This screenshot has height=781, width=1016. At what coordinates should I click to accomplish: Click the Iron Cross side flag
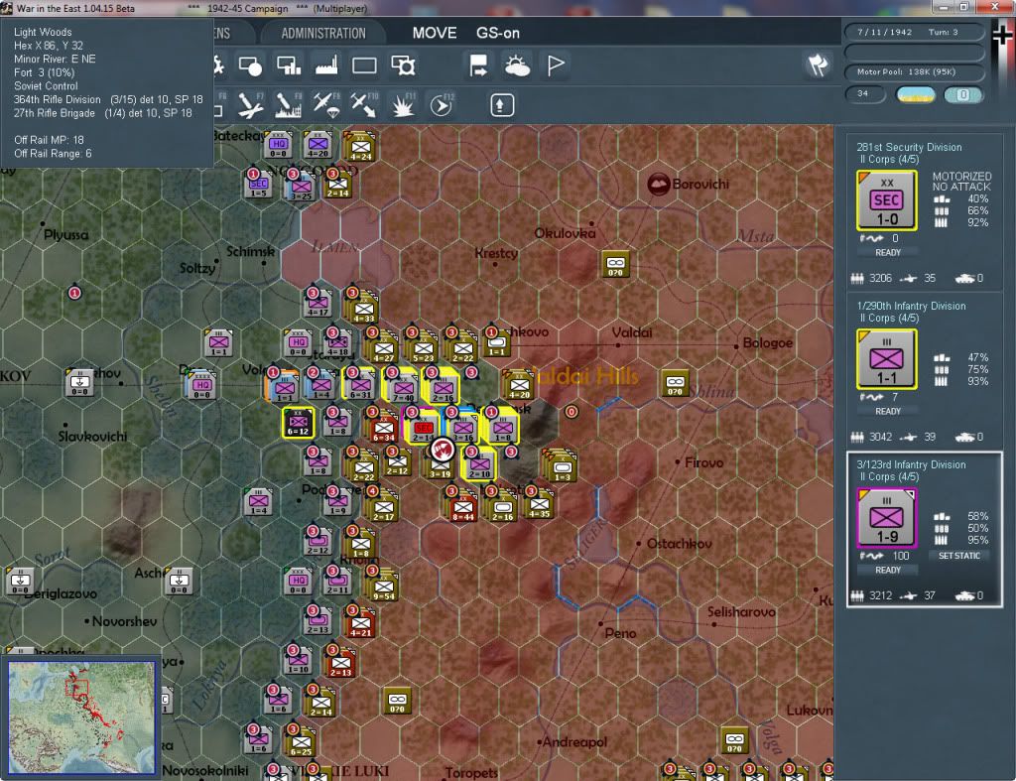pos(1003,34)
